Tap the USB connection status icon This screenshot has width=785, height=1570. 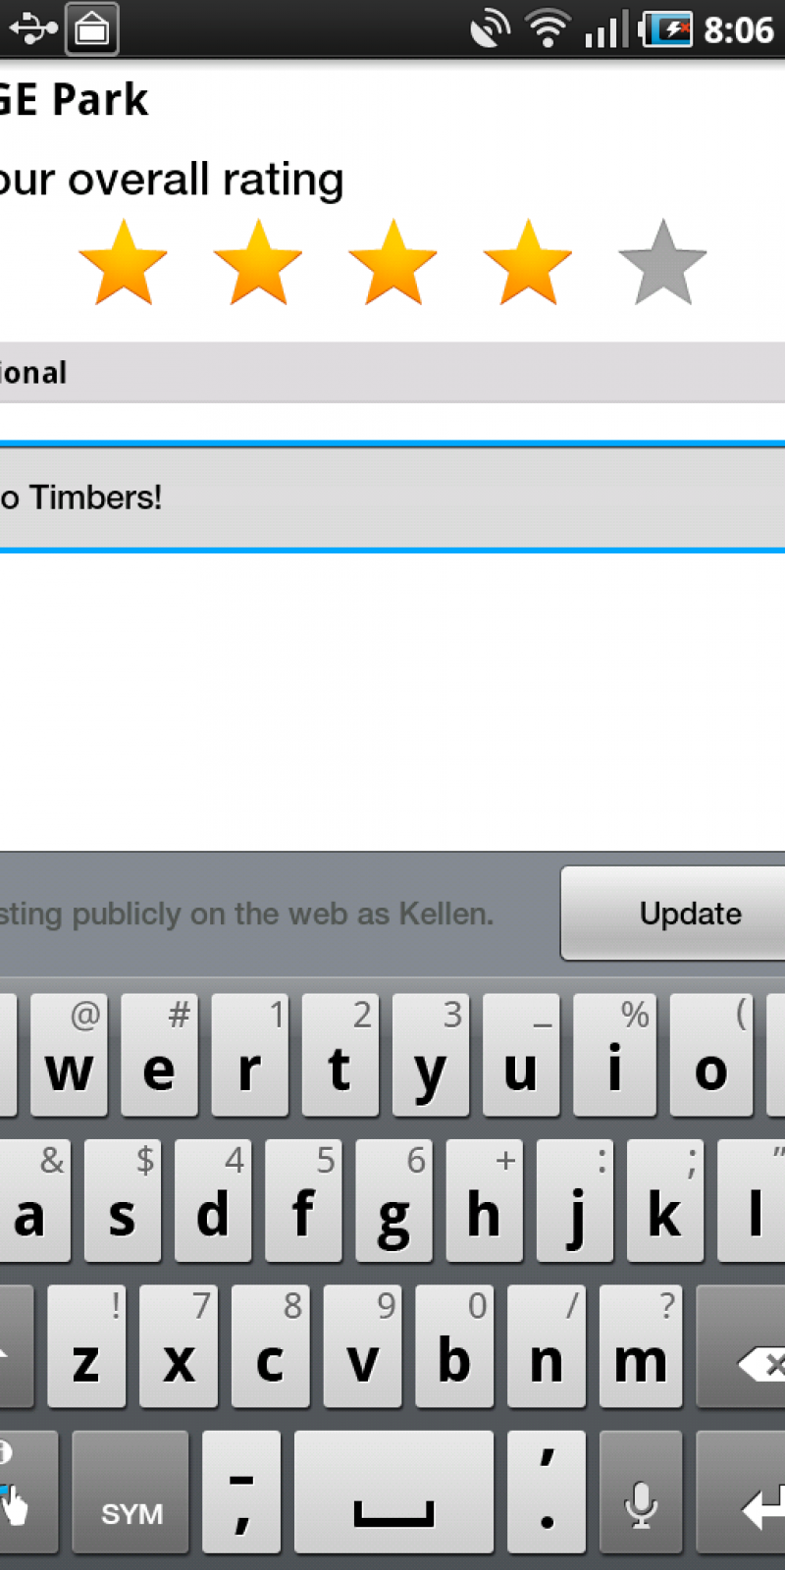tap(32, 28)
